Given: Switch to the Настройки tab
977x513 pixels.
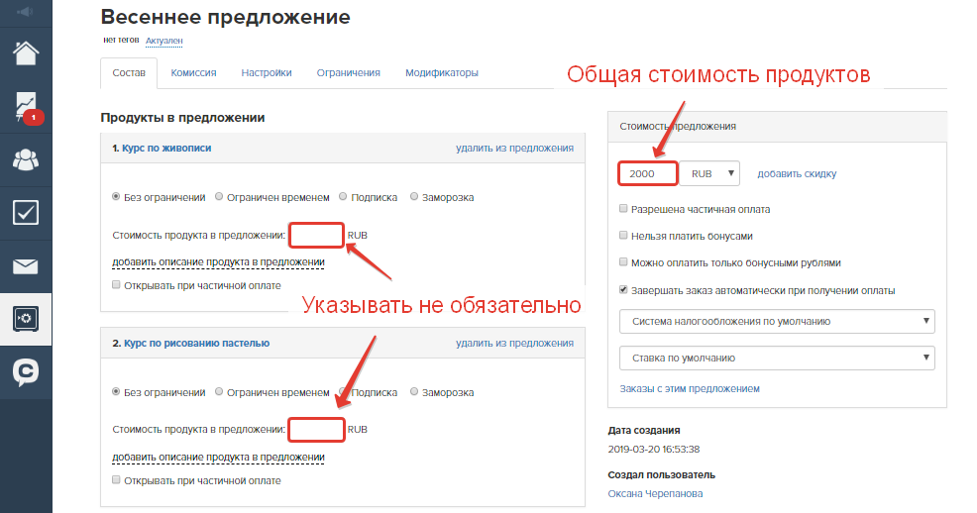Looking at the screenshot, I should coord(267,73).
